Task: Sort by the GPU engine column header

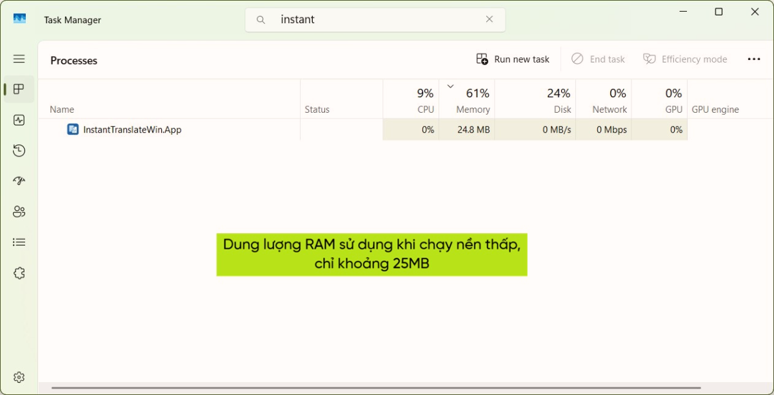Action: point(730,99)
